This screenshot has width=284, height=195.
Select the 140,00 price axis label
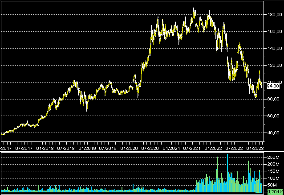pos(275,49)
